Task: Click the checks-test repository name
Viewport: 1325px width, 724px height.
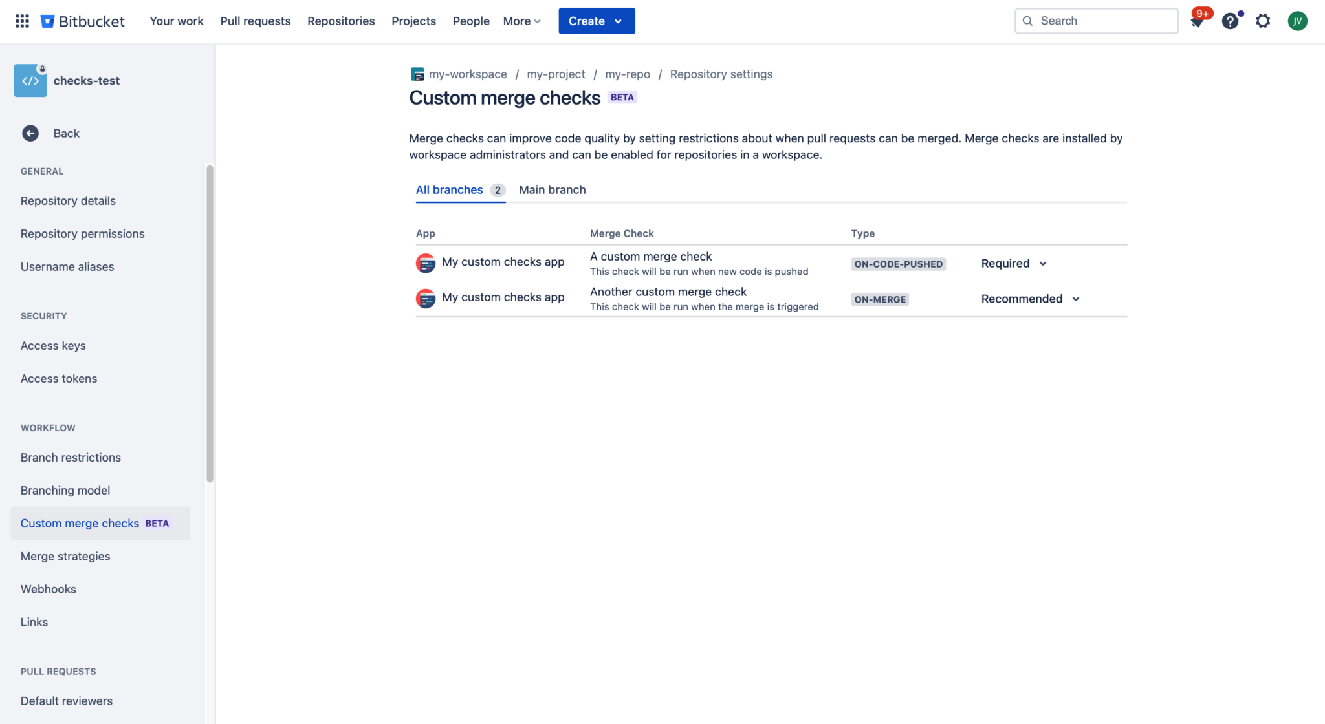Action: coord(87,81)
